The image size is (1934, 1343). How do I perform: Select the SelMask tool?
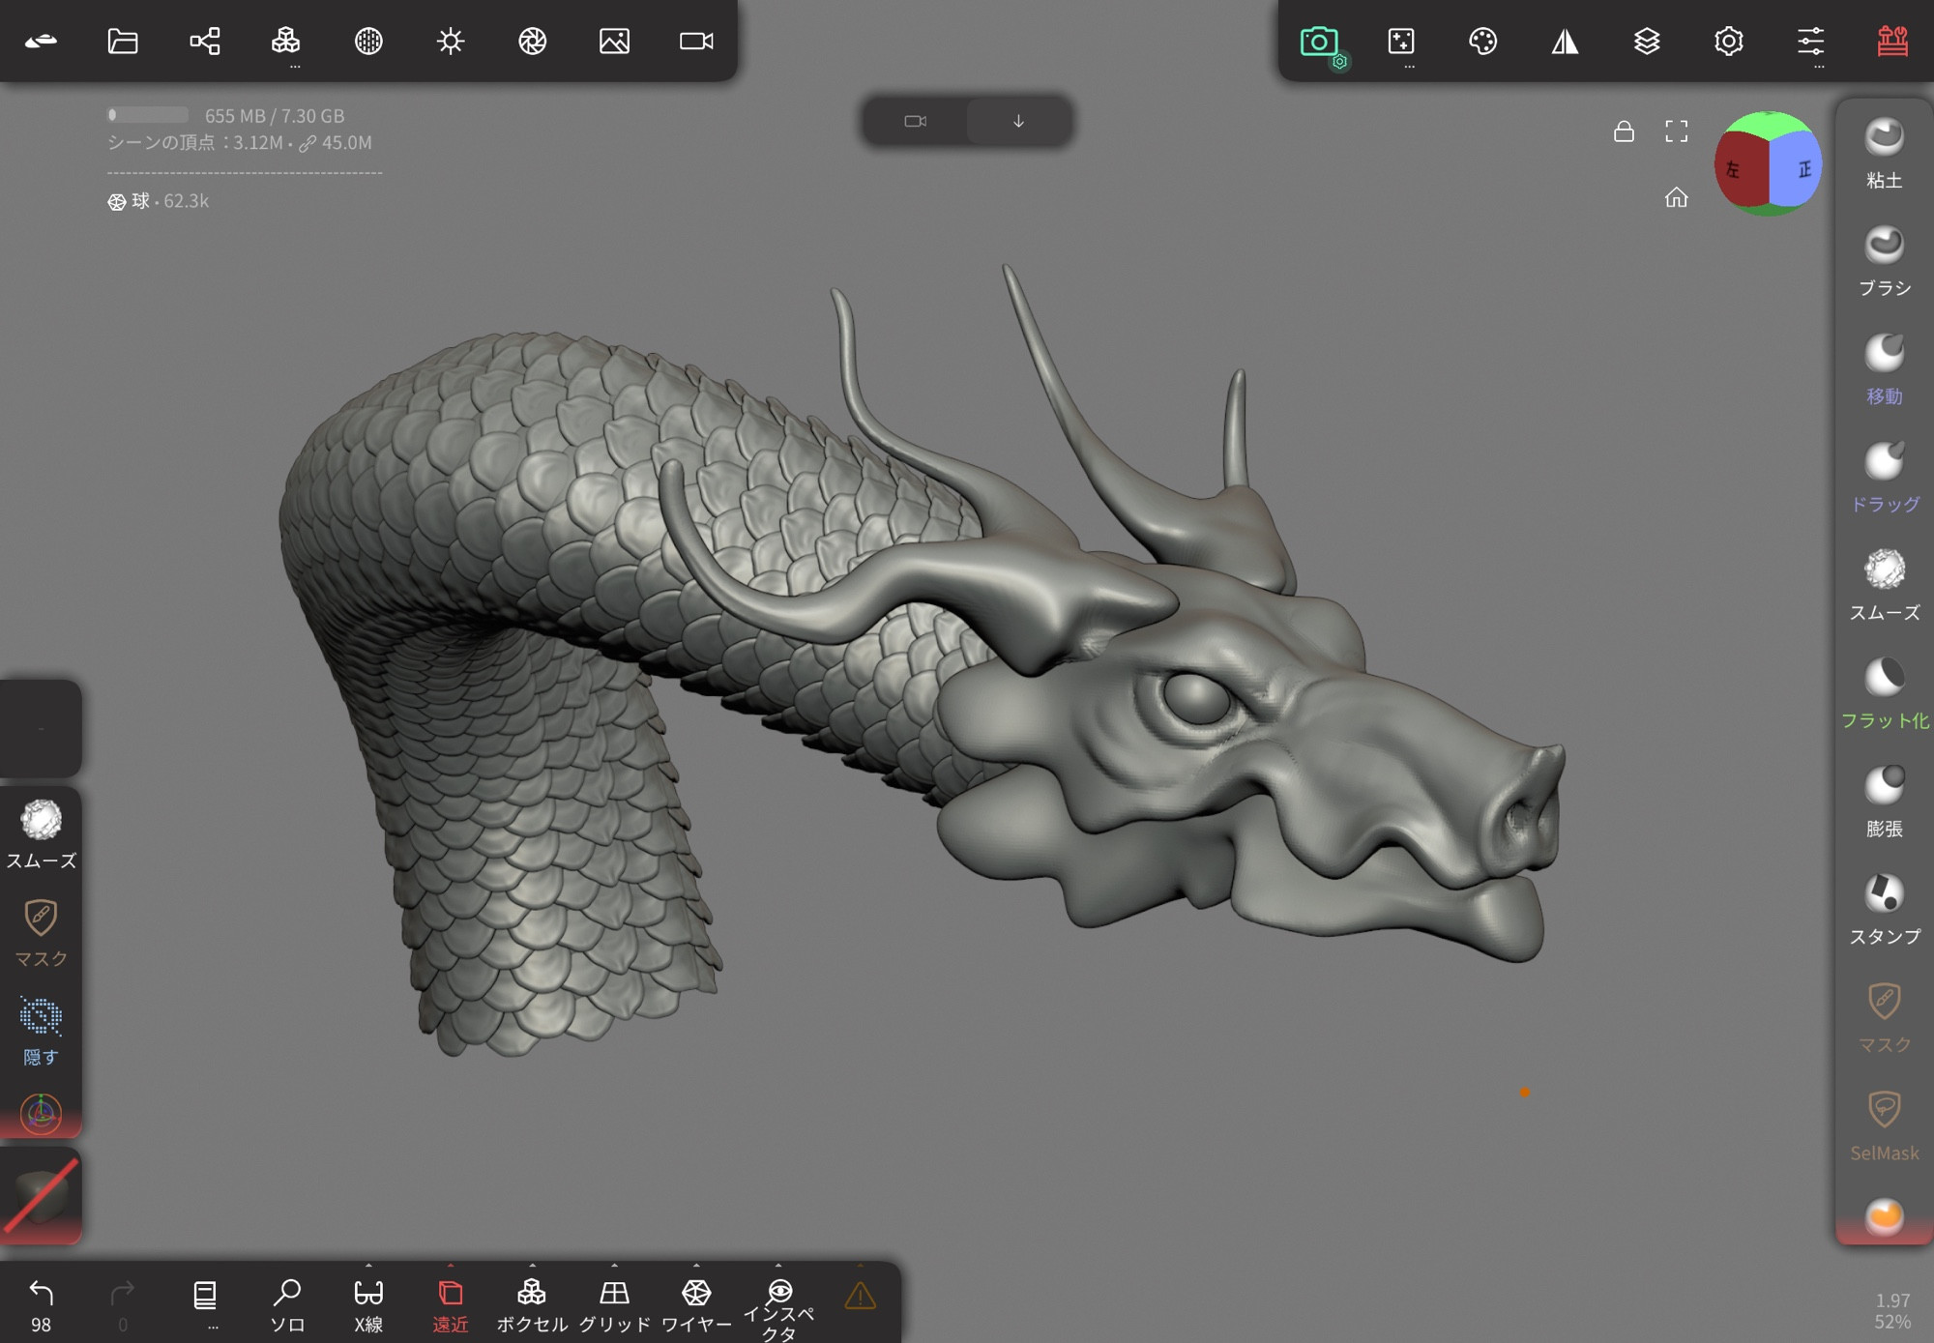click(1885, 1126)
